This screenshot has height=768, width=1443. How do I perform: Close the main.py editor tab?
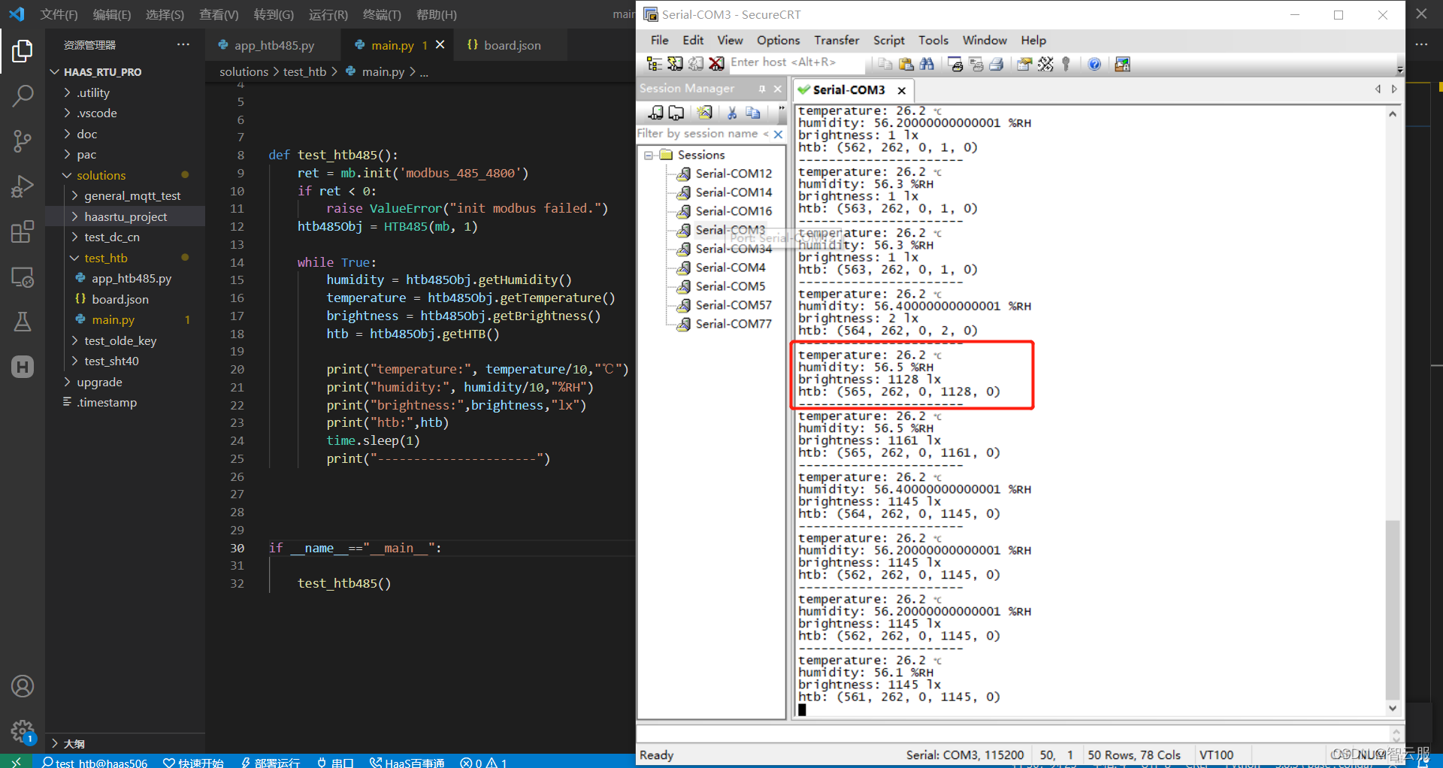point(440,45)
